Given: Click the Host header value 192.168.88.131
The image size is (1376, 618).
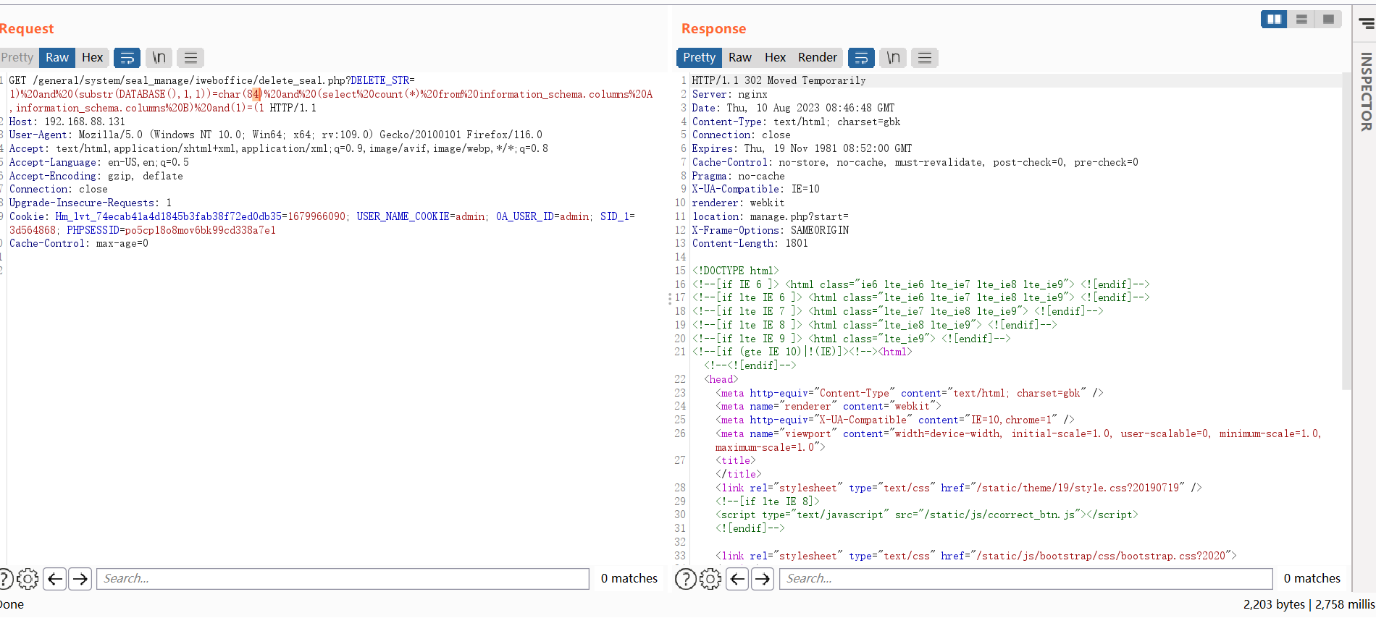Looking at the screenshot, I should pos(85,122).
